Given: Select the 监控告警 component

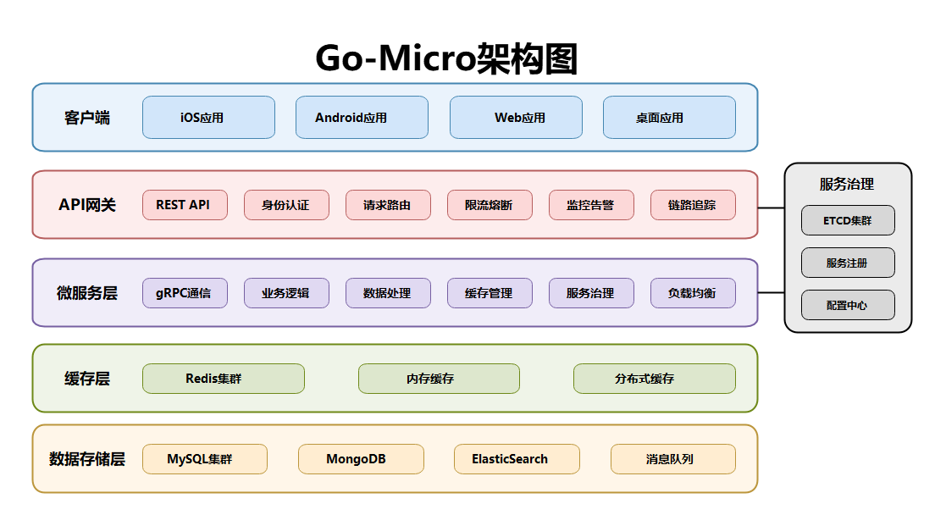Looking at the screenshot, I should 591,204.
